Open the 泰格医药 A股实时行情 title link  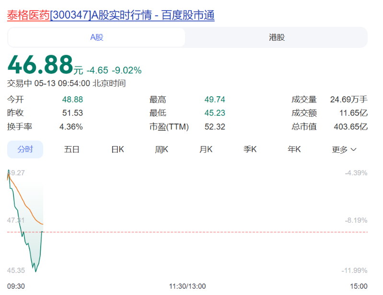point(111,15)
